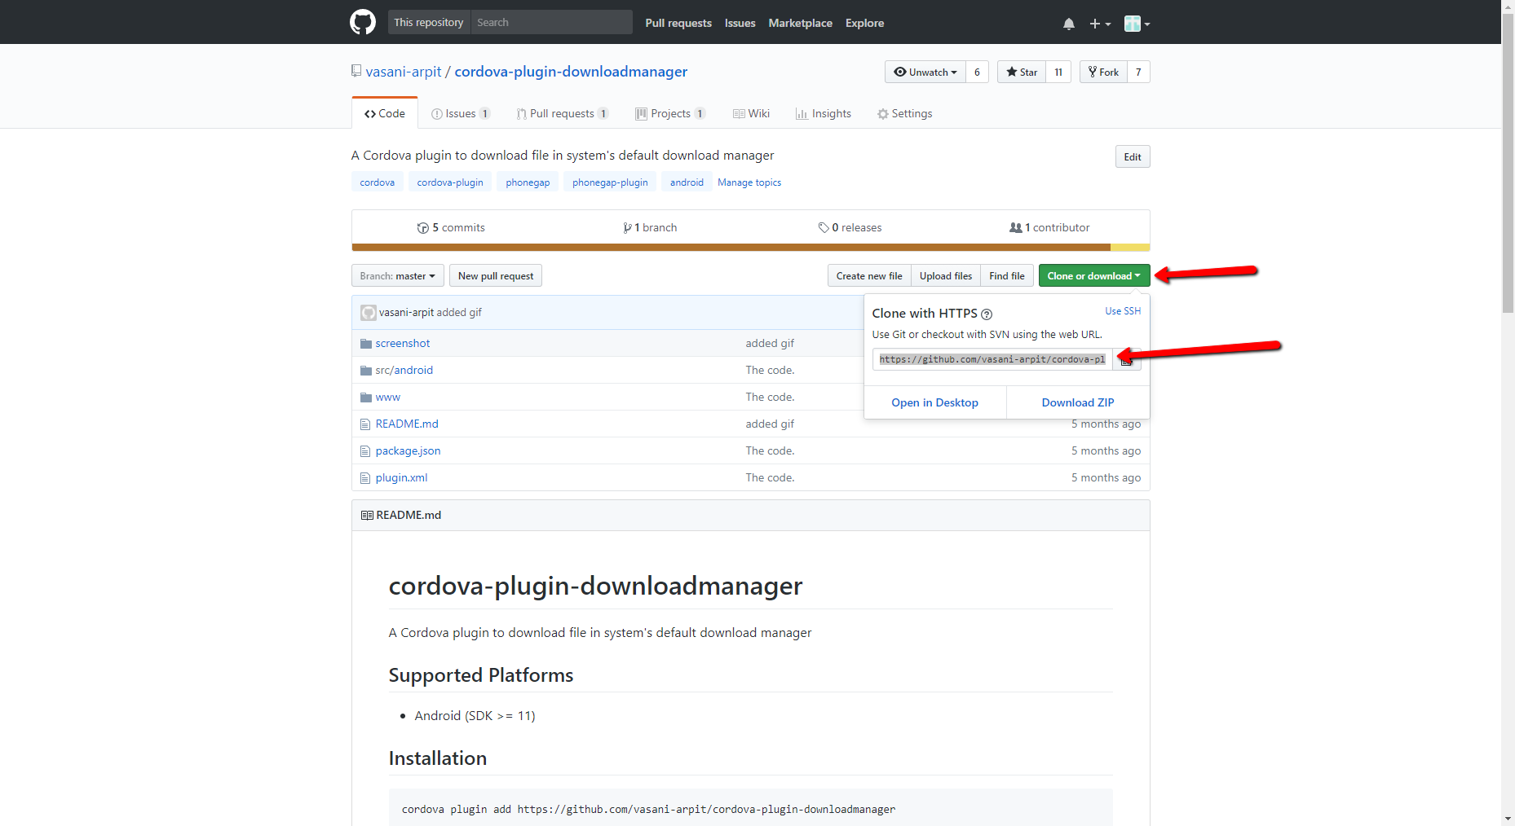Switch clone method via Use SSH

click(x=1122, y=311)
